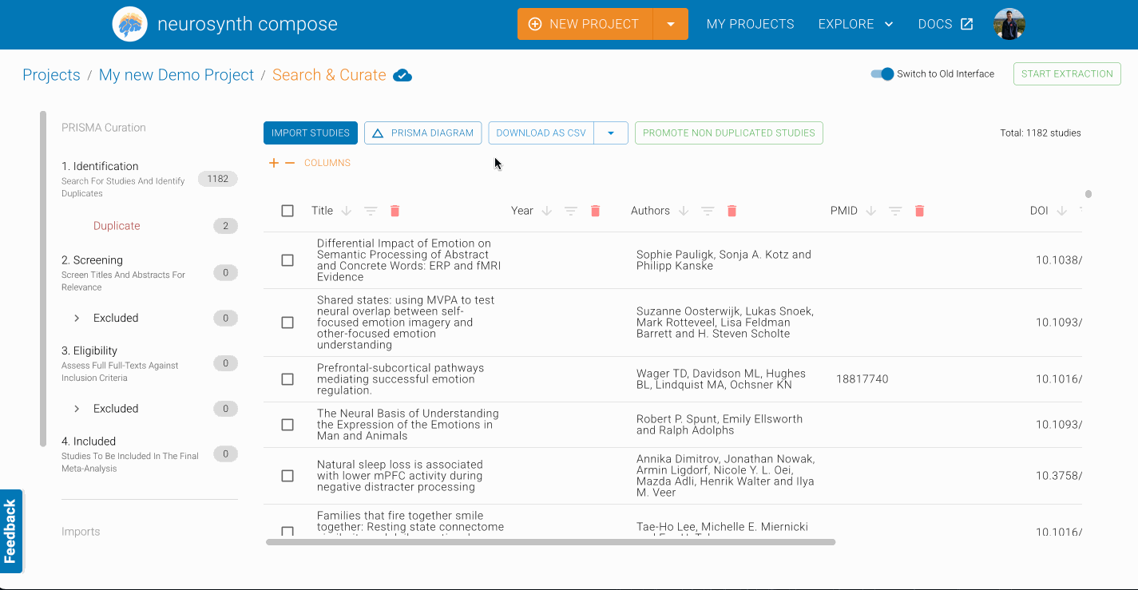Select the Neural Basis of Understanding study checkbox
Image resolution: width=1138 pixels, height=590 pixels.
click(x=287, y=425)
